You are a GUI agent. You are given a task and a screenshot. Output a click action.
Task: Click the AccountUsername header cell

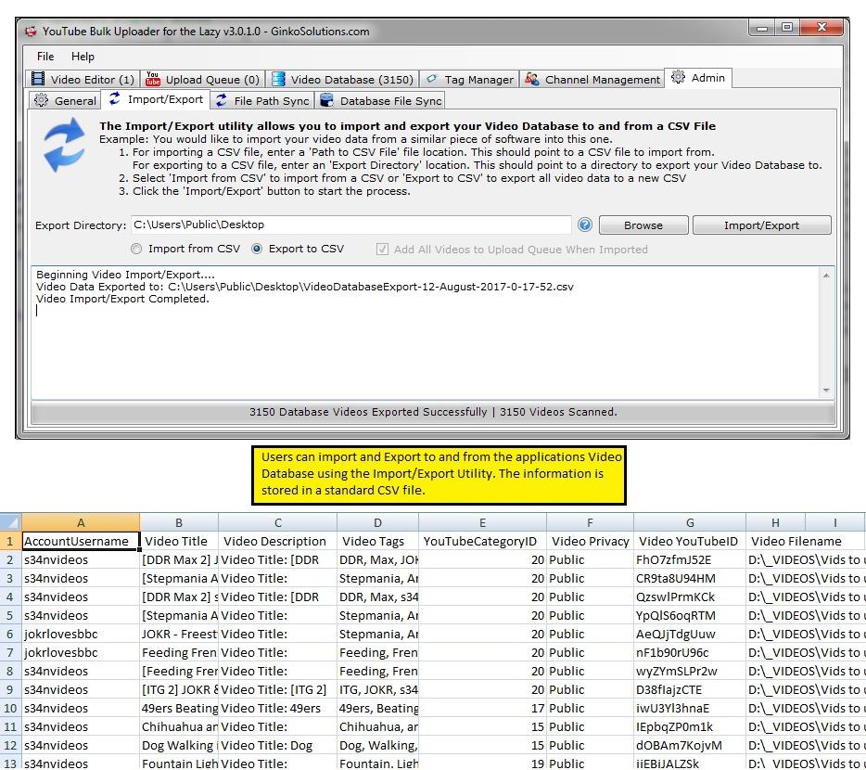pos(81,541)
